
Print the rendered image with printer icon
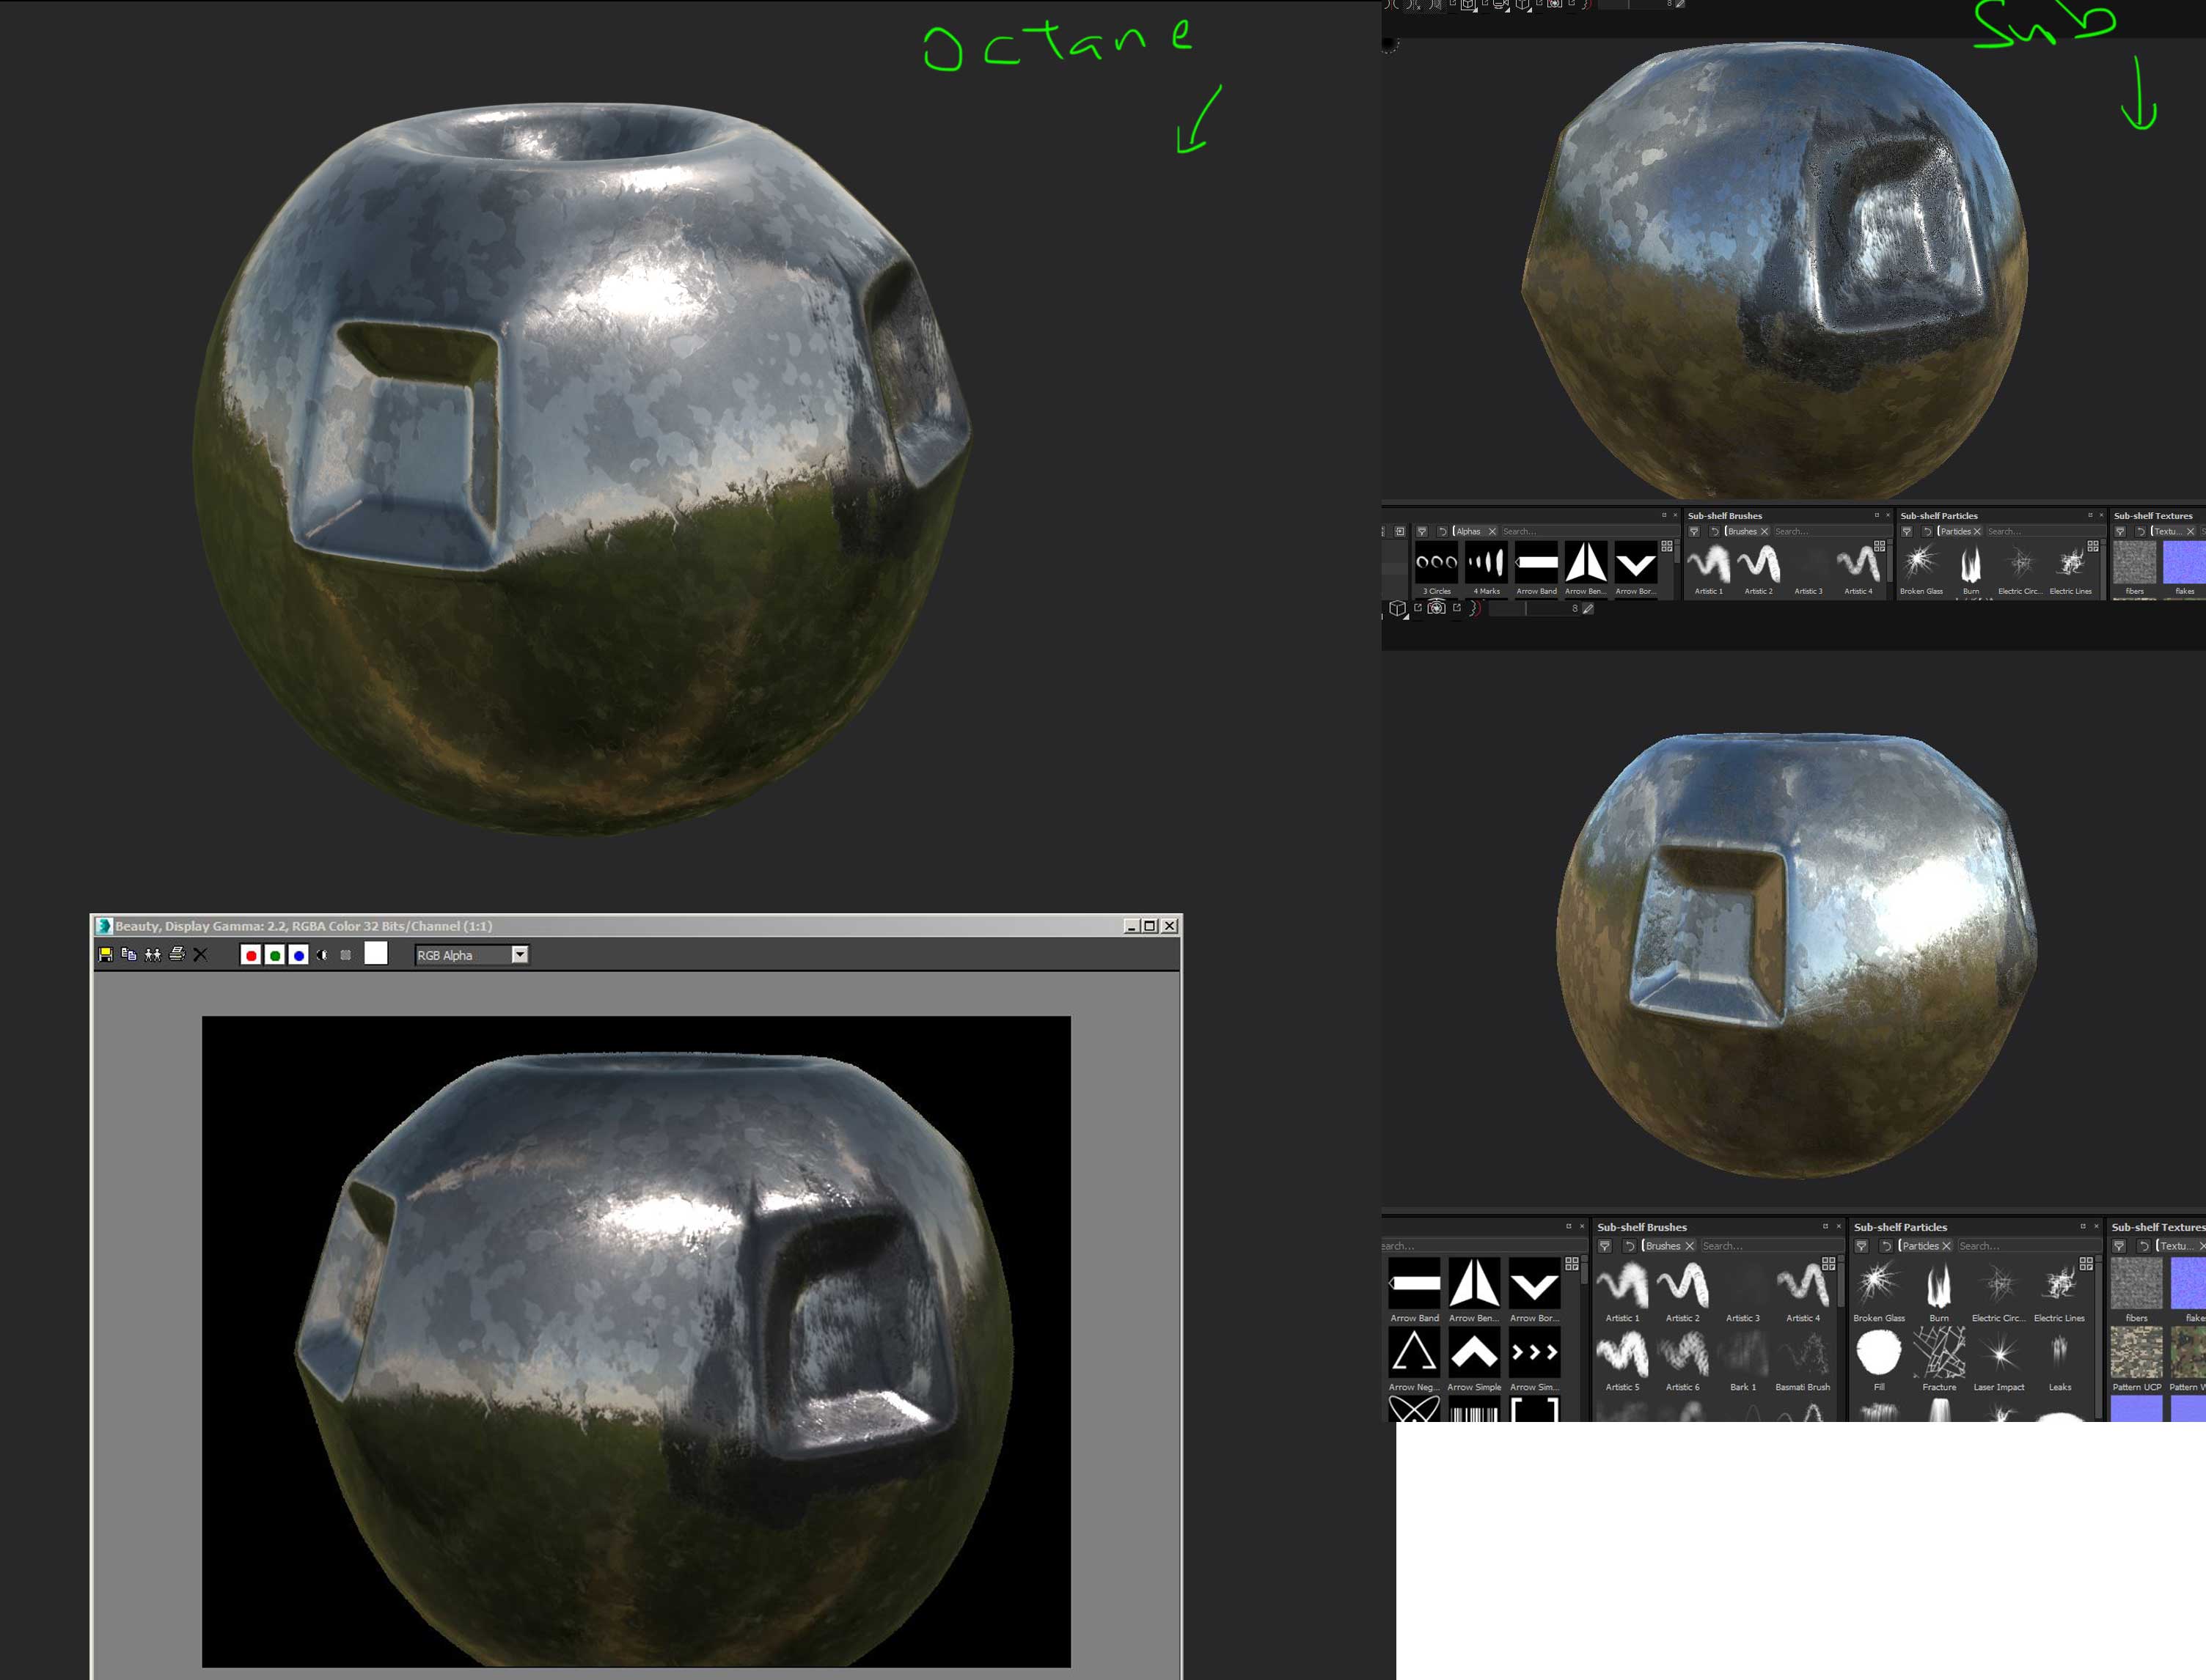coord(177,955)
